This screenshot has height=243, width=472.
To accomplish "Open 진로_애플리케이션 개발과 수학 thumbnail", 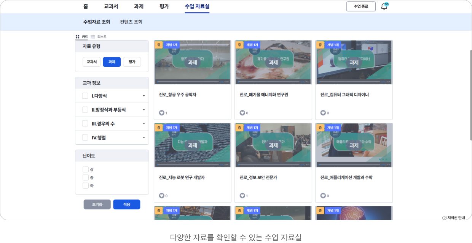I will coord(354,145).
